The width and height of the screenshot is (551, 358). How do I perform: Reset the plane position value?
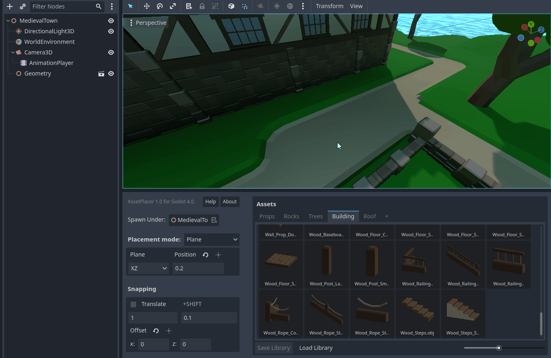[x=205, y=255]
